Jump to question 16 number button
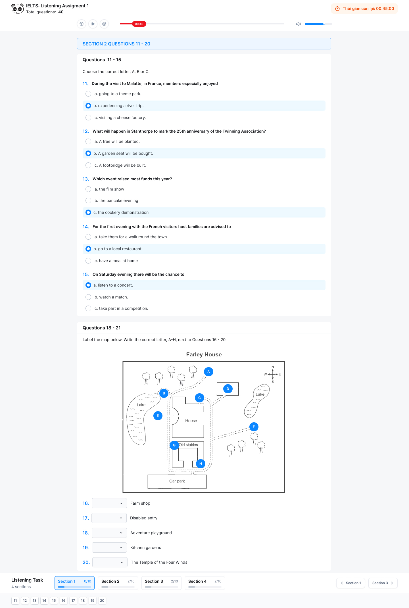The width and height of the screenshot is (409, 608). point(64,601)
